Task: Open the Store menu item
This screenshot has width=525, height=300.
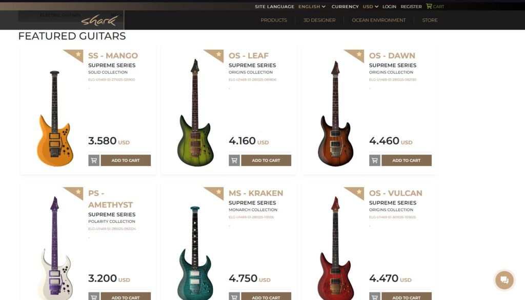Action: tap(430, 20)
